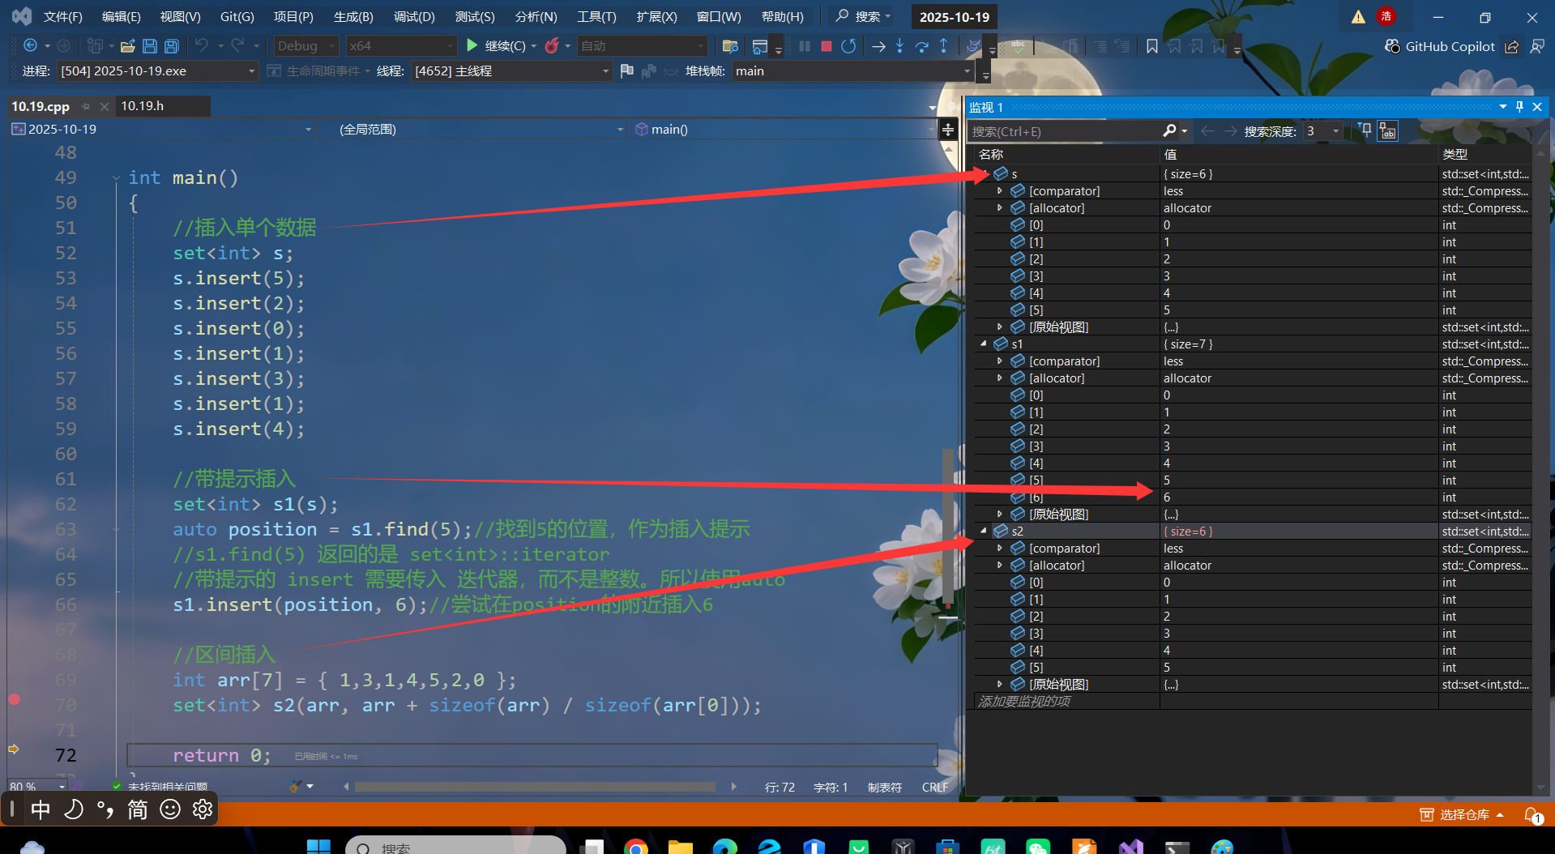Step over with the curved-arrow icon
Image resolution: width=1555 pixels, height=854 pixels.
(922, 46)
